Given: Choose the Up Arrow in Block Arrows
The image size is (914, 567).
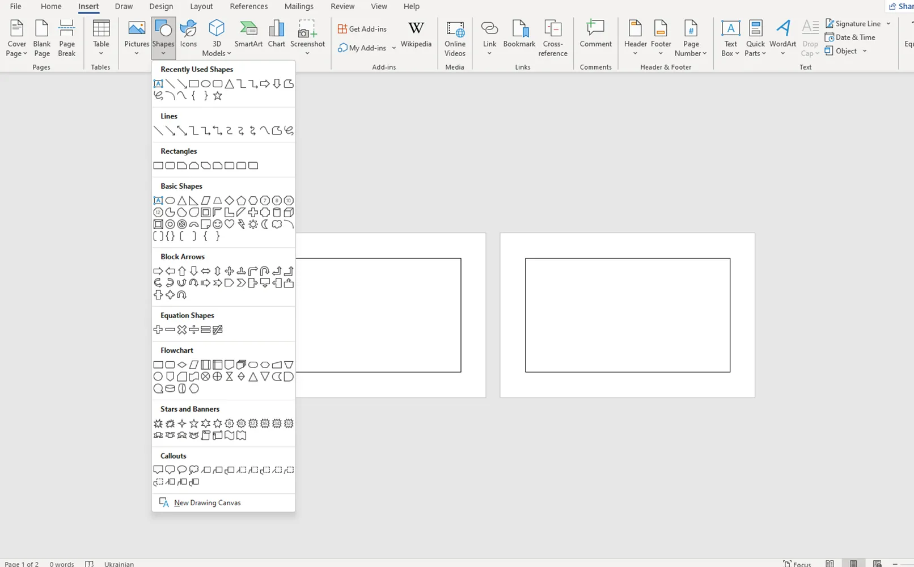Looking at the screenshot, I should (x=182, y=271).
